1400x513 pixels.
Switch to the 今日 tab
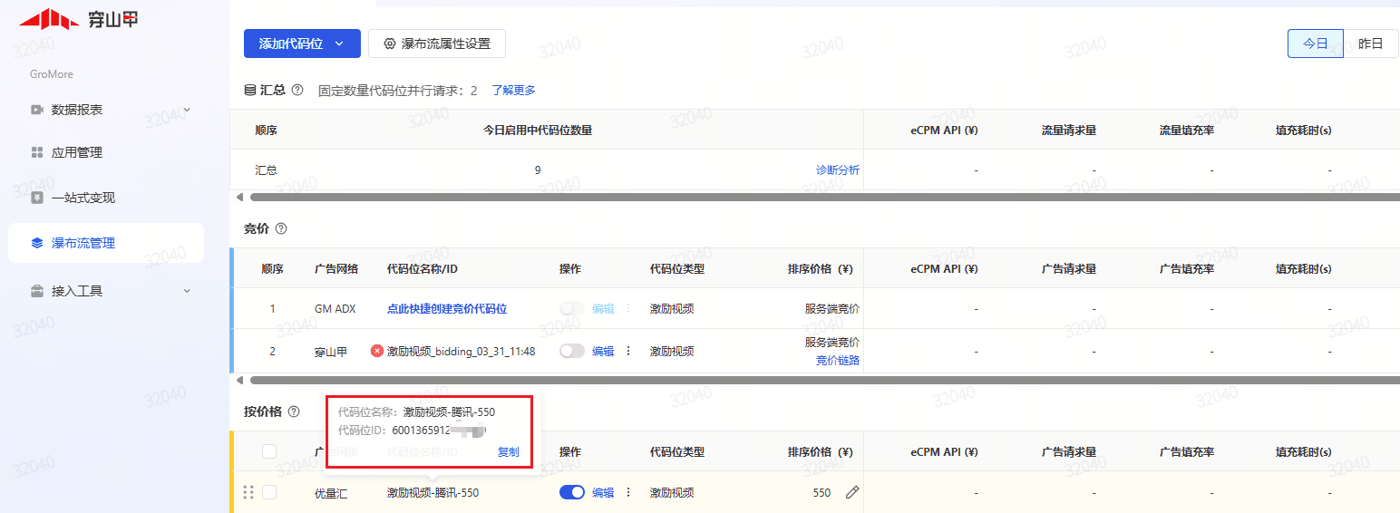pyautogui.click(x=1316, y=44)
